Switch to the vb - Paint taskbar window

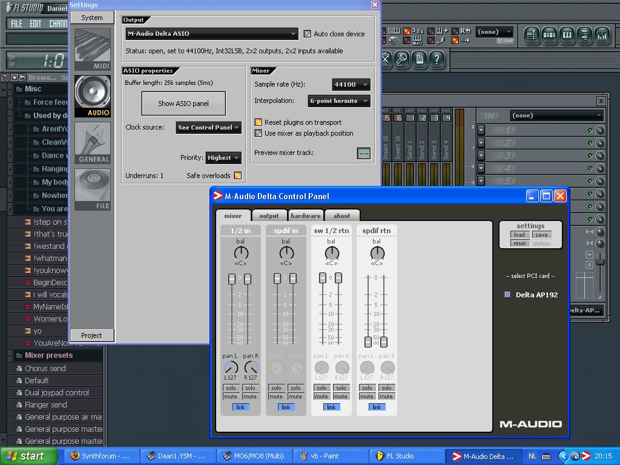pyautogui.click(x=331, y=456)
